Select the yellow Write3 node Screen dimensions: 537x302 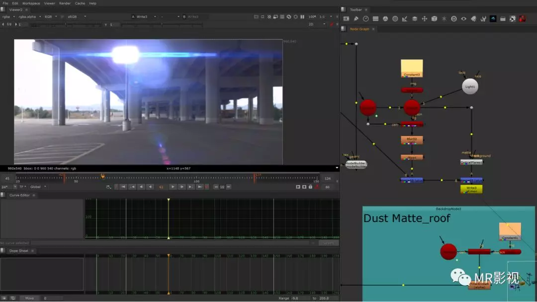click(471, 189)
